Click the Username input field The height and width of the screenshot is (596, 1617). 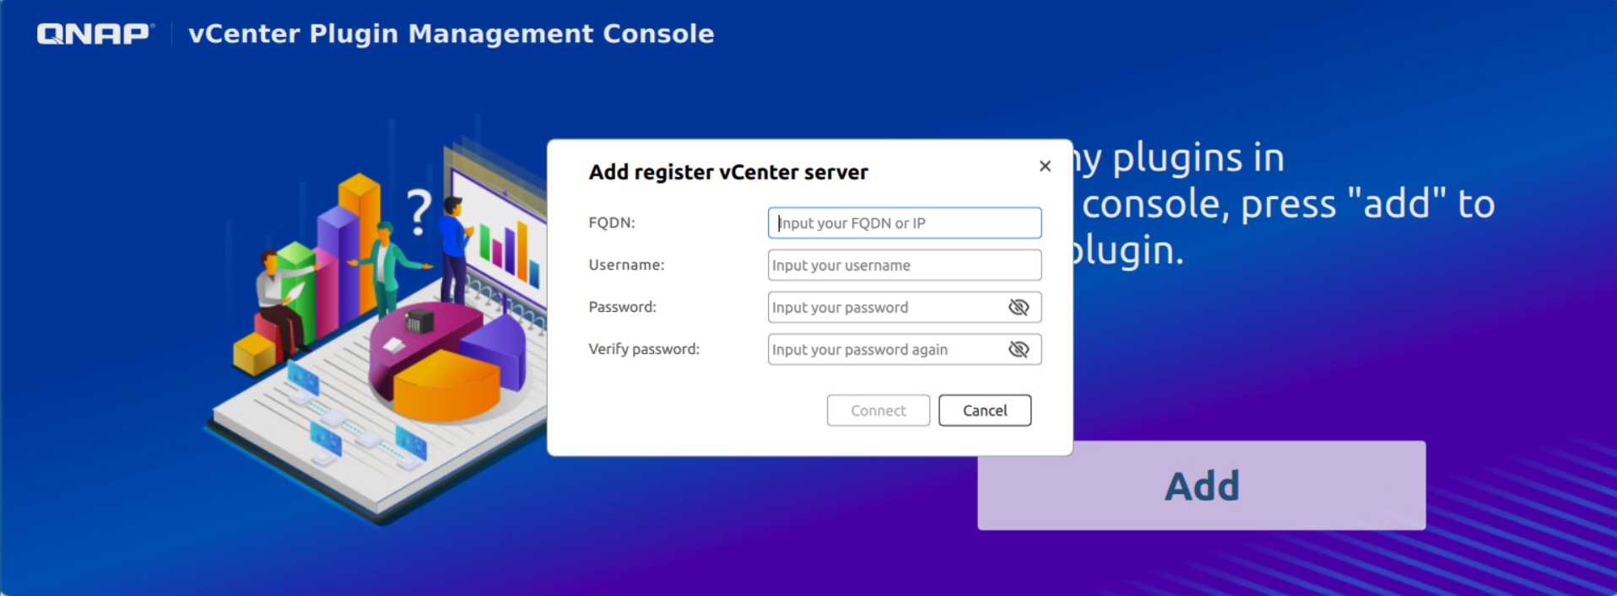(903, 266)
